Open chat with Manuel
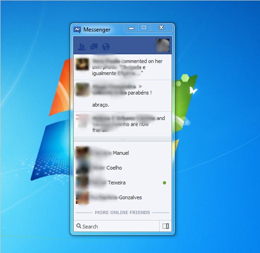The height and width of the screenshot is (253, 260). [x=123, y=153]
